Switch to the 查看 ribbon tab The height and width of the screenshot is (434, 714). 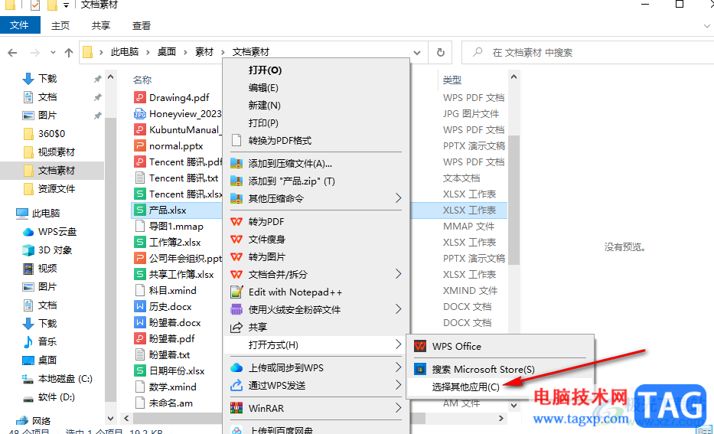tap(141, 26)
